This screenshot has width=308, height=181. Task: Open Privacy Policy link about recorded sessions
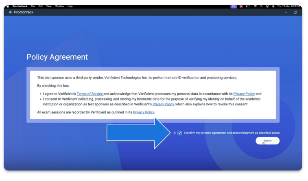[144, 112]
